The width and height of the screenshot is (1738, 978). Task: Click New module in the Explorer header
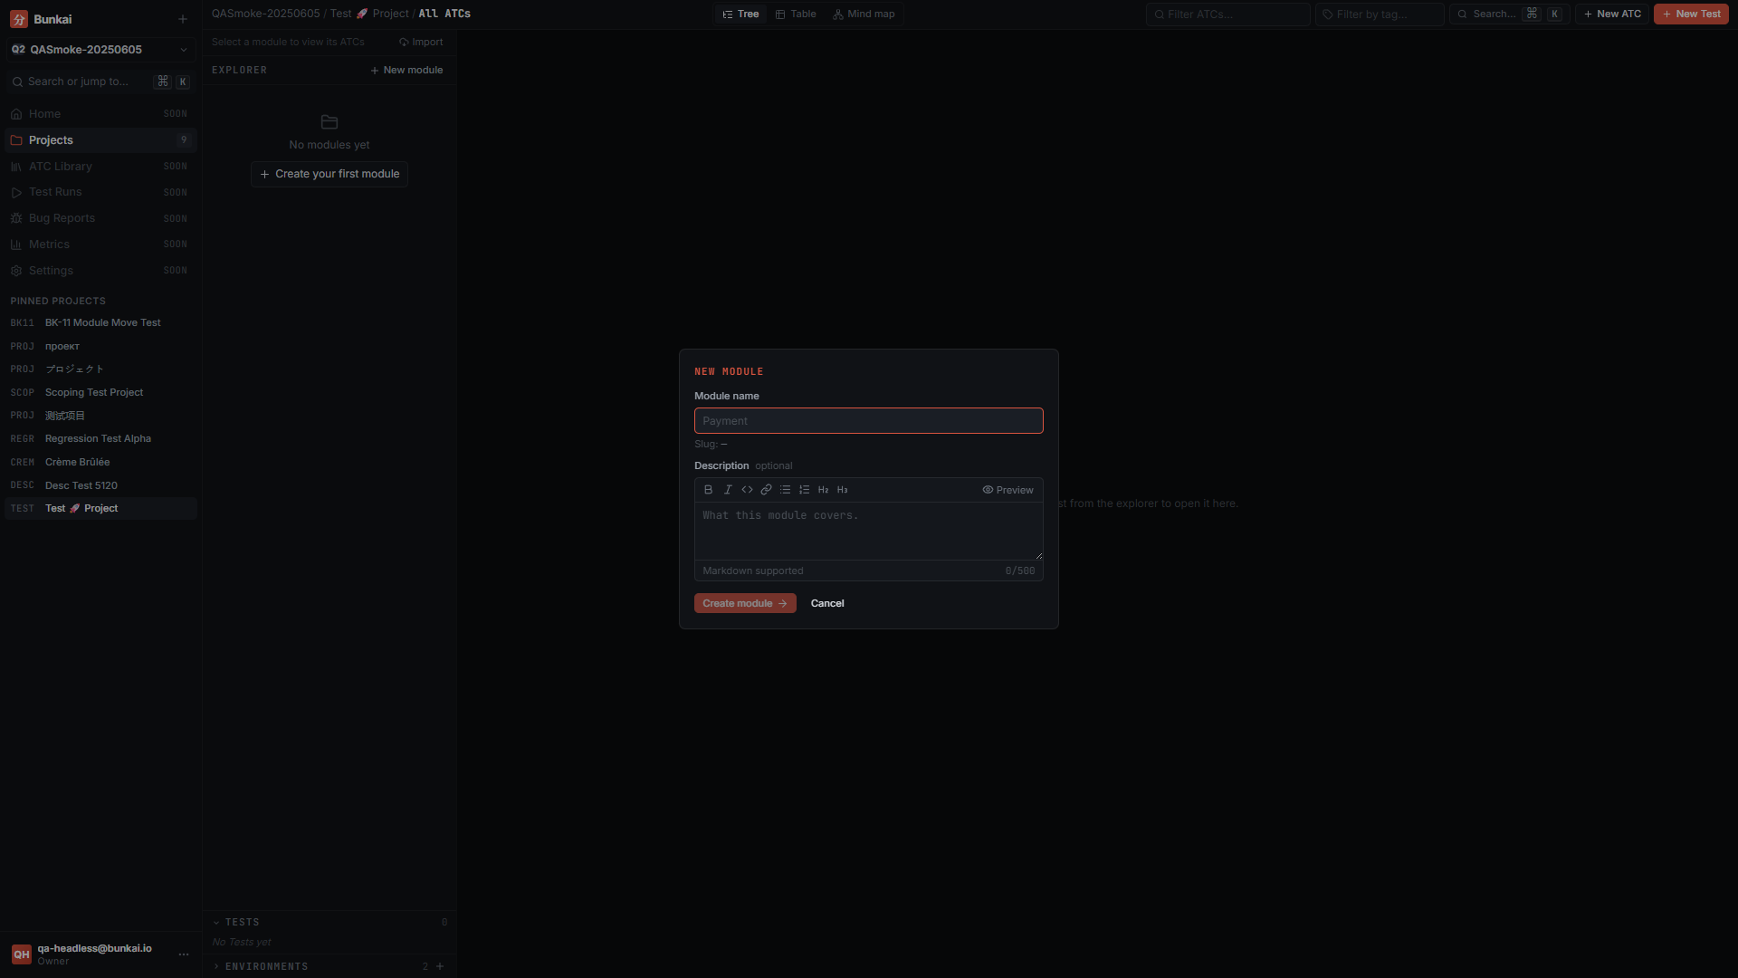coord(406,71)
